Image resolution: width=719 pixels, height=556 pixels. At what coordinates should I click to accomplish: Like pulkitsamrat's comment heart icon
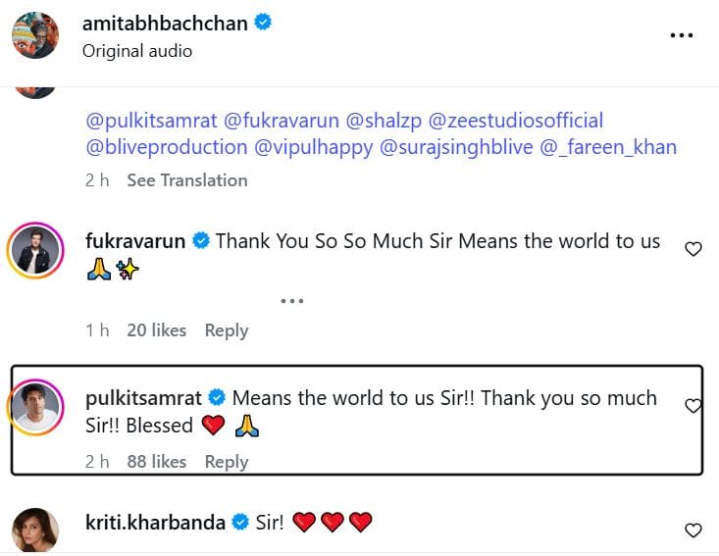coord(693,406)
